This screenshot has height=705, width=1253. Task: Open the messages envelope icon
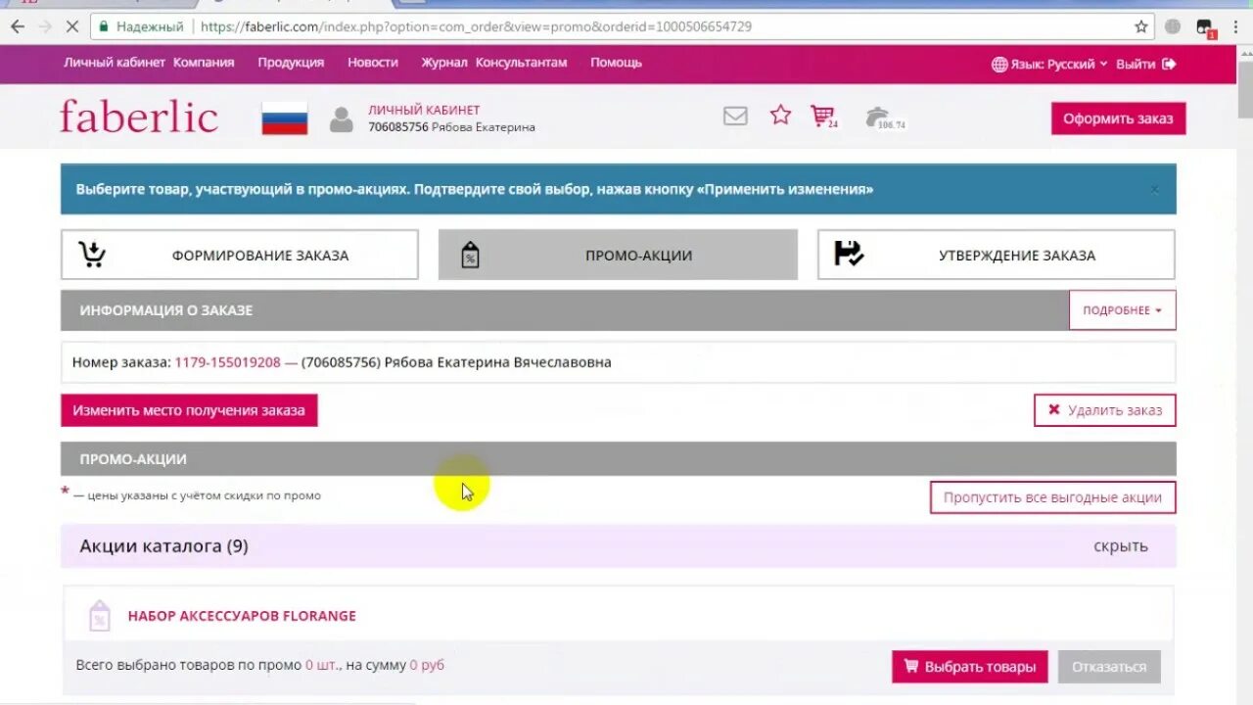click(x=735, y=117)
